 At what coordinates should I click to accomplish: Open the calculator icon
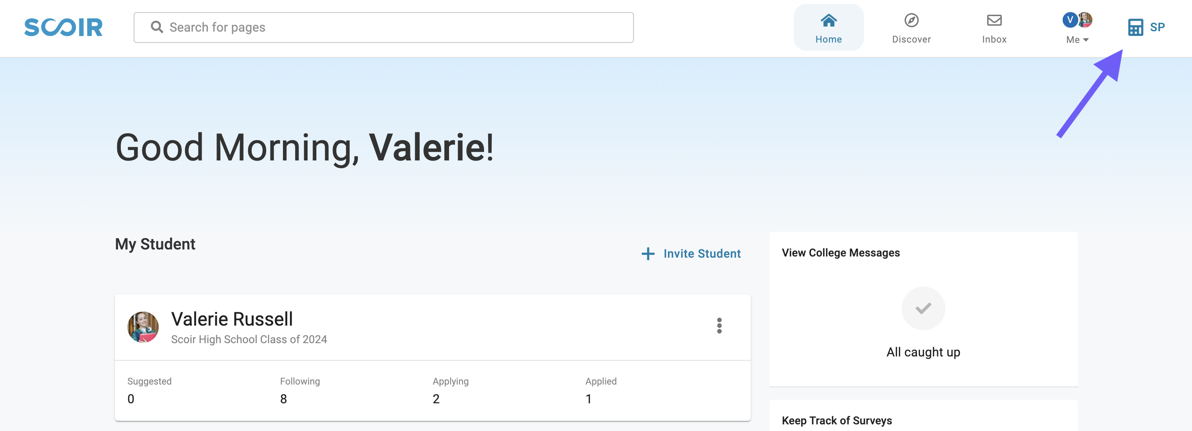[x=1135, y=27]
